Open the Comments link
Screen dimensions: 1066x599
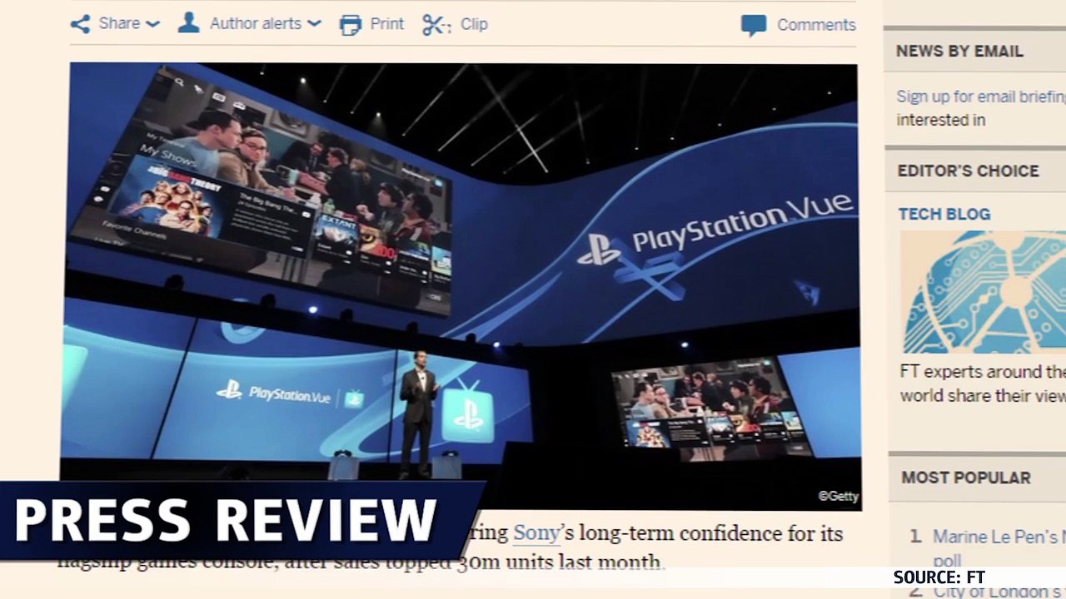click(816, 25)
